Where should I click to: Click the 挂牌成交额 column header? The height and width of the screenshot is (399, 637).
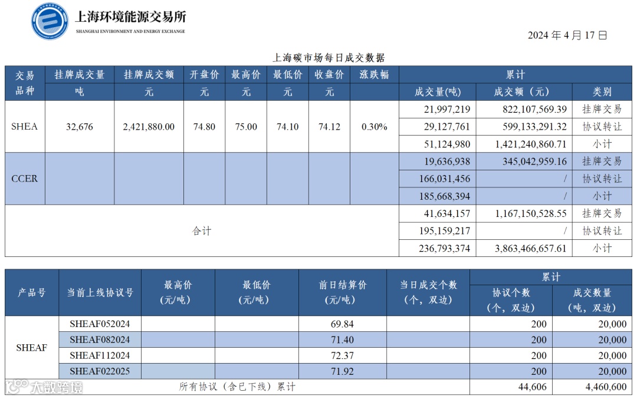tap(149, 75)
